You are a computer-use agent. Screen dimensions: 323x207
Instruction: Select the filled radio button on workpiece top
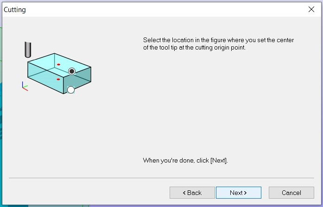point(72,71)
